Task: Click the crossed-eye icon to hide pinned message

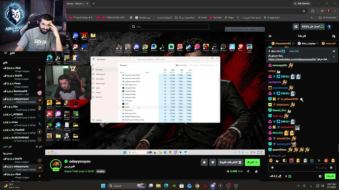Action: (334, 51)
